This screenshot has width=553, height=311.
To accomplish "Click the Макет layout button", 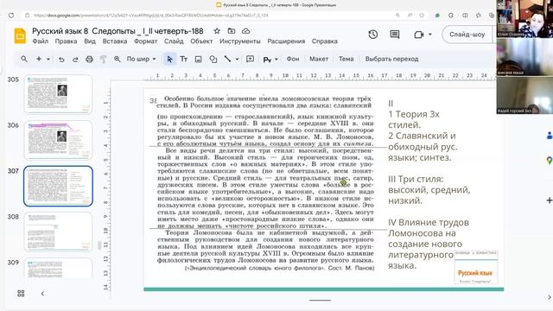I will tap(319, 59).
